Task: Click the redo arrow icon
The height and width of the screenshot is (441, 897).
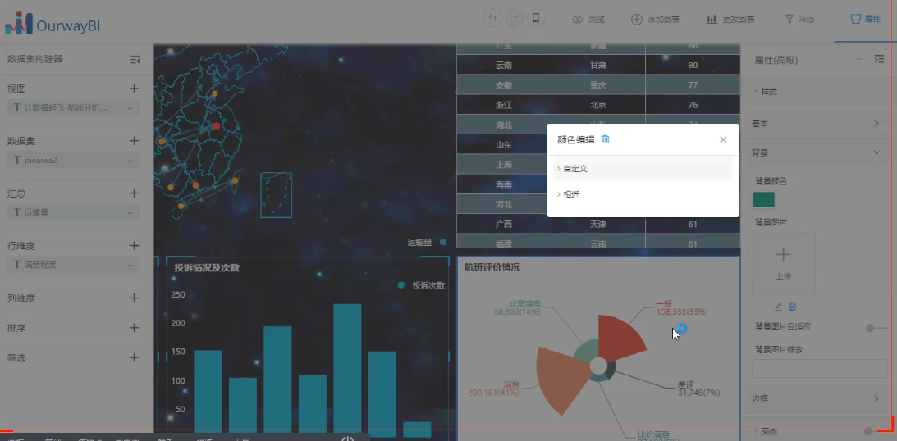Action: [515, 19]
